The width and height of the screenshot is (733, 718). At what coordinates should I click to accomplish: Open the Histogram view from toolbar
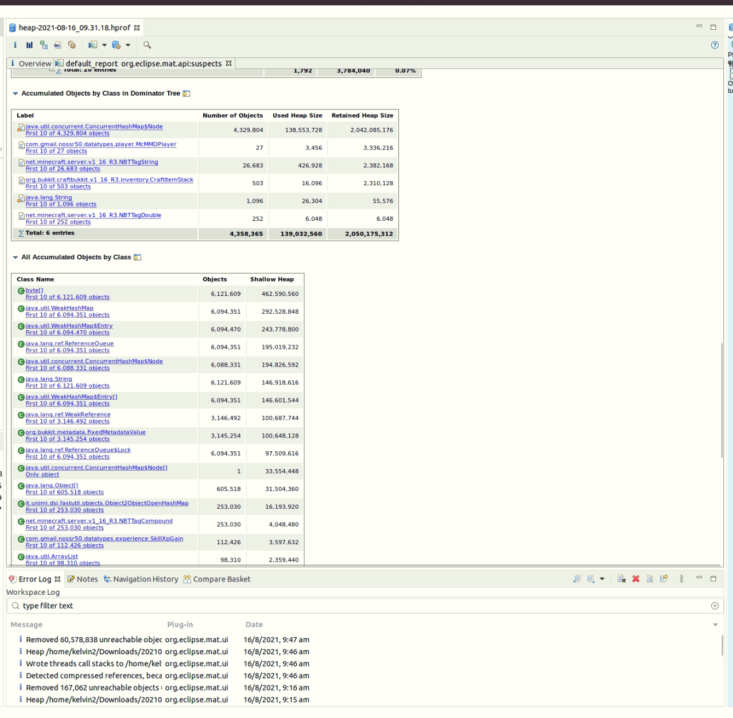pos(29,45)
